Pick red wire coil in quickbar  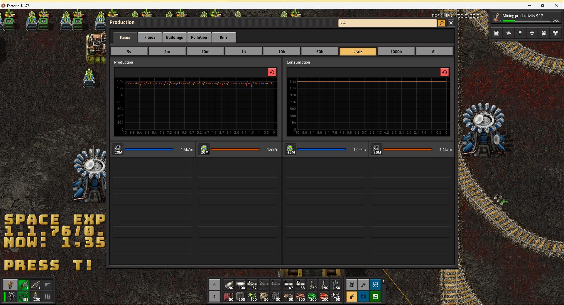pyautogui.click(x=324, y=296)
